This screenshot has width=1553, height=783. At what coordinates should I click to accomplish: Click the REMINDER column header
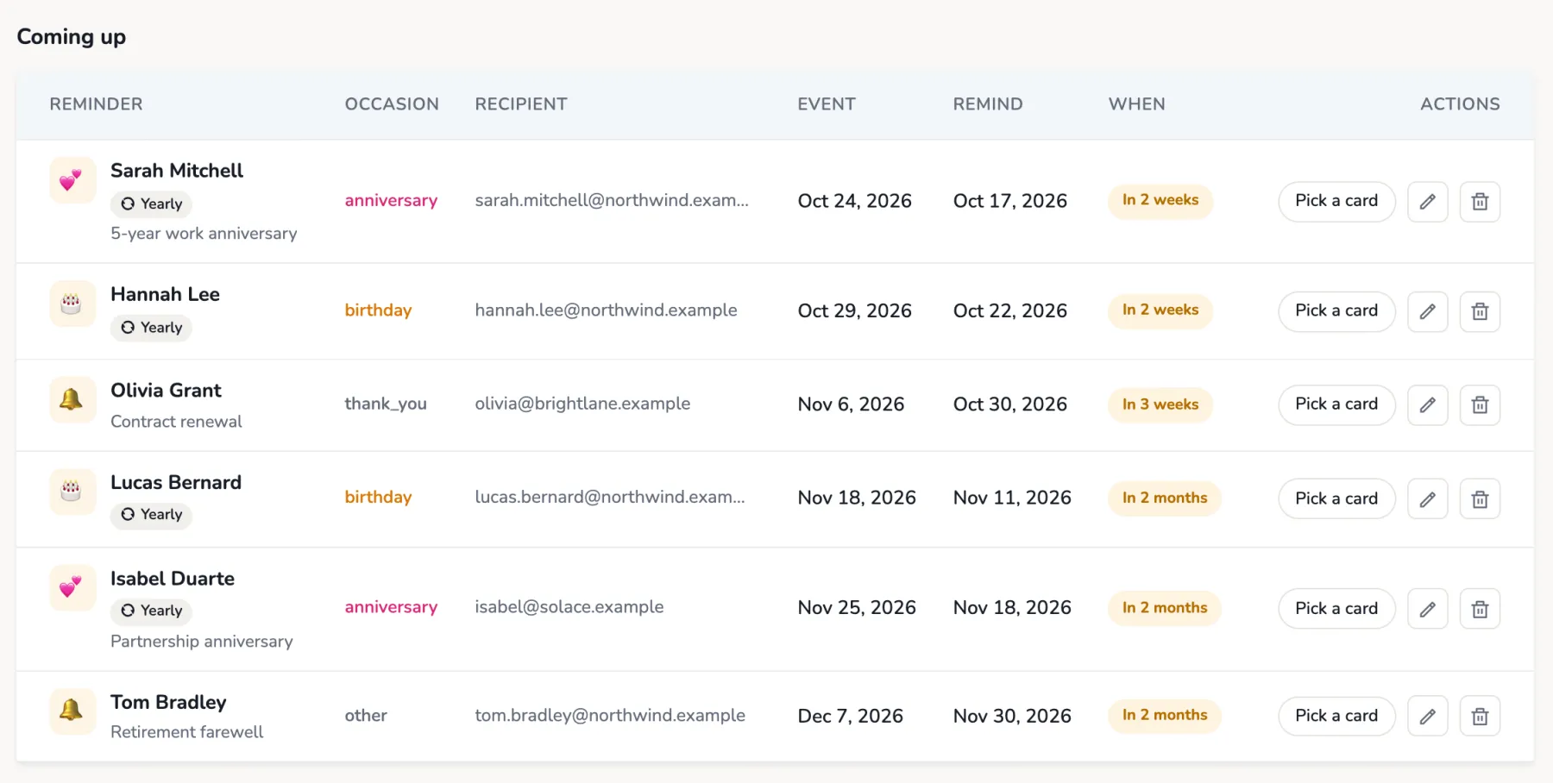tap(97, 104)
